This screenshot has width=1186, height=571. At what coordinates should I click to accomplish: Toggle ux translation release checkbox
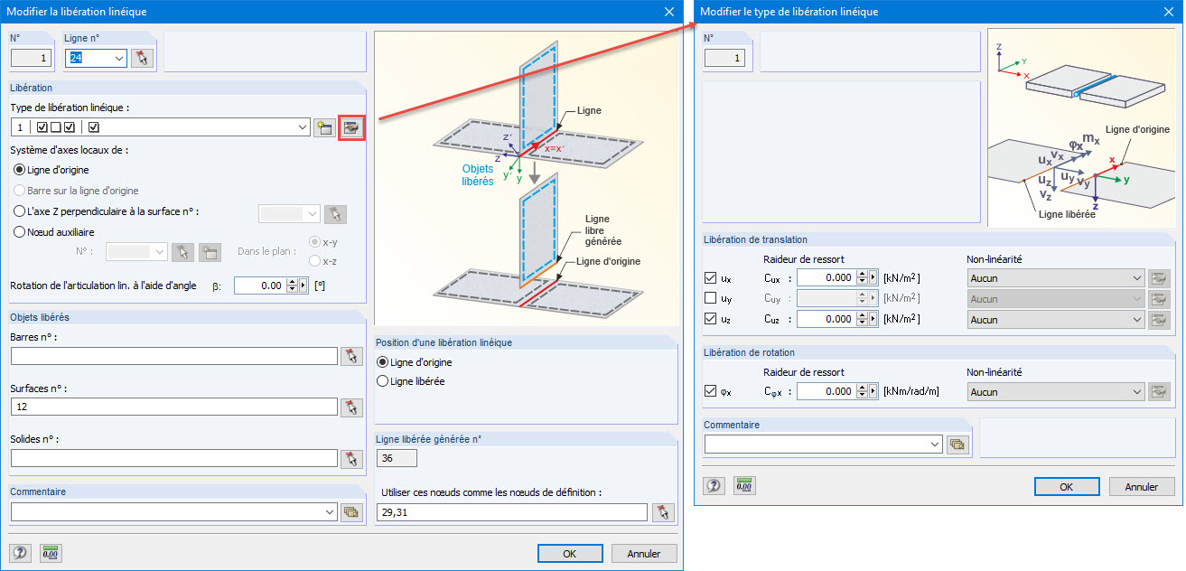pyautogui.click(x=711, y=278)
